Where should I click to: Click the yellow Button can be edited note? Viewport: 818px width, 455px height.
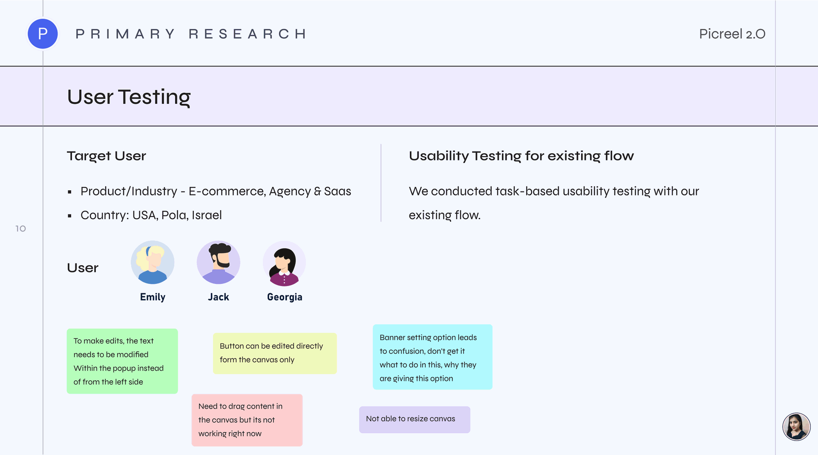275,353
